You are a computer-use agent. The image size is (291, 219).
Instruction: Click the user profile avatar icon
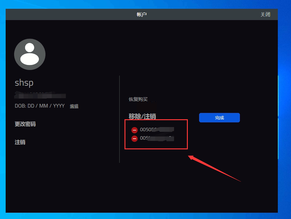30,54
